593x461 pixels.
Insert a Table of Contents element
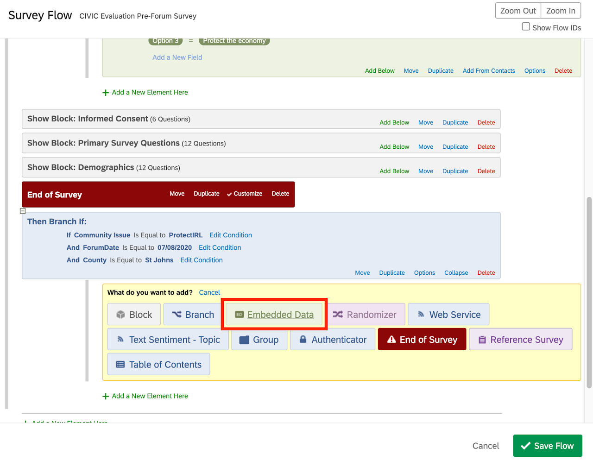tap(158, 365)
